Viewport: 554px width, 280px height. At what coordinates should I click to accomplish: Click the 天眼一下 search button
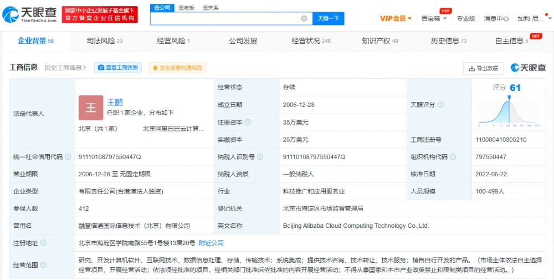pyautogui.click(x=328, y=18)
